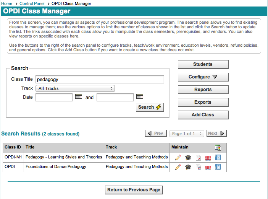Click the Track cell in the OPDI-M1 row

[137, 158]
